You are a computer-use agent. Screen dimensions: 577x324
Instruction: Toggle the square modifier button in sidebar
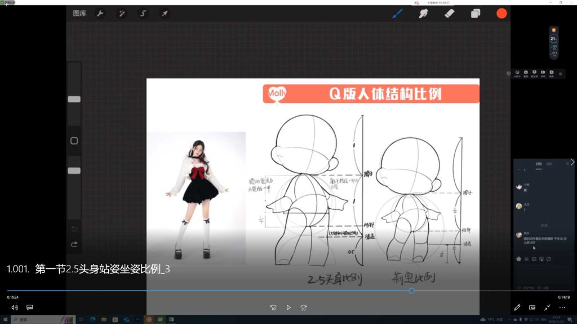tap(74, 141)
